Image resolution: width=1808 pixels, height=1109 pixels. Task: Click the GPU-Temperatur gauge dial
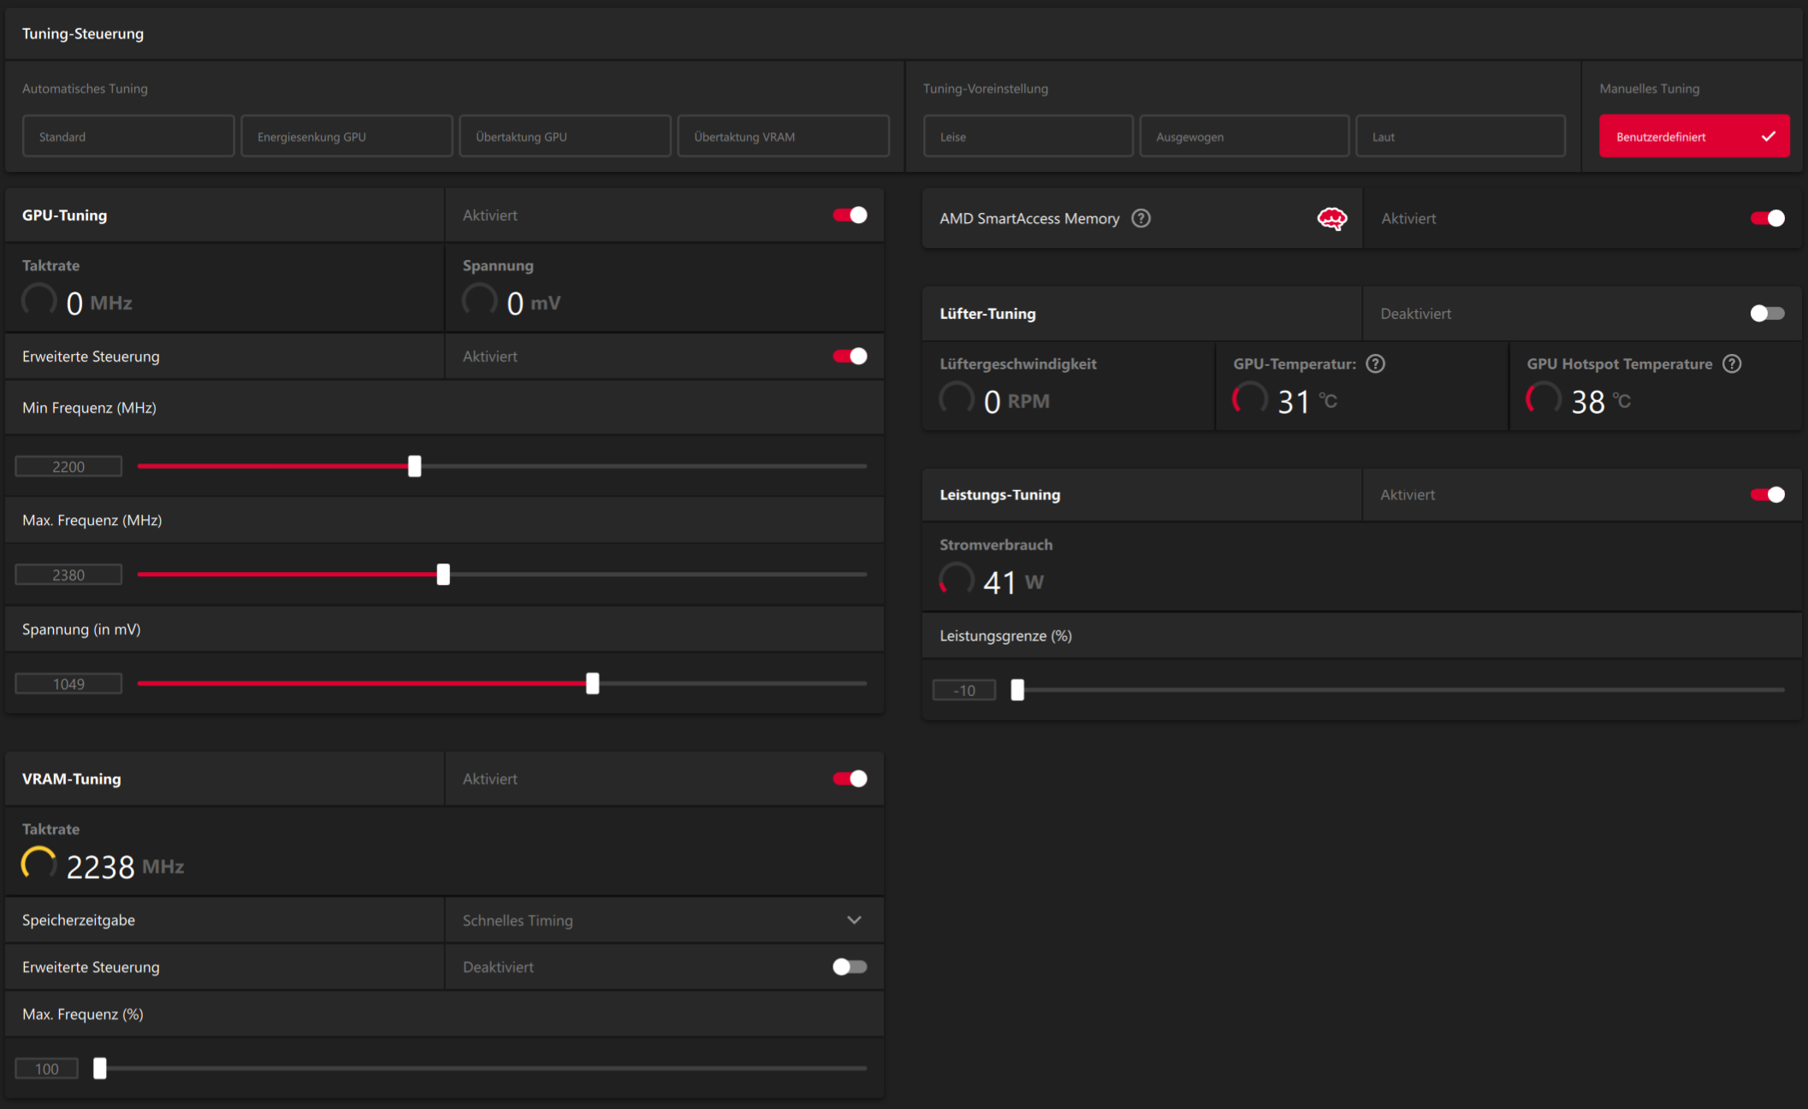1250,399
